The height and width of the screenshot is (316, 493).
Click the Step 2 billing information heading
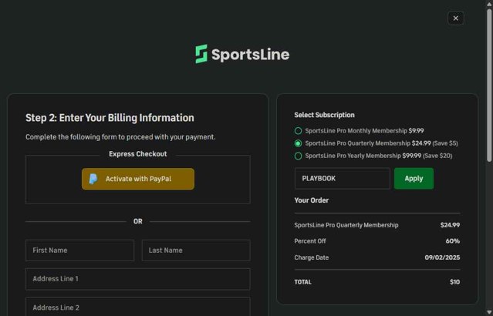110,118
